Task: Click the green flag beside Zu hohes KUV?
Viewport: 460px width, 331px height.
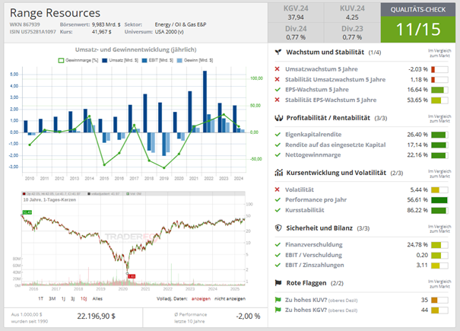Action: 278,300
